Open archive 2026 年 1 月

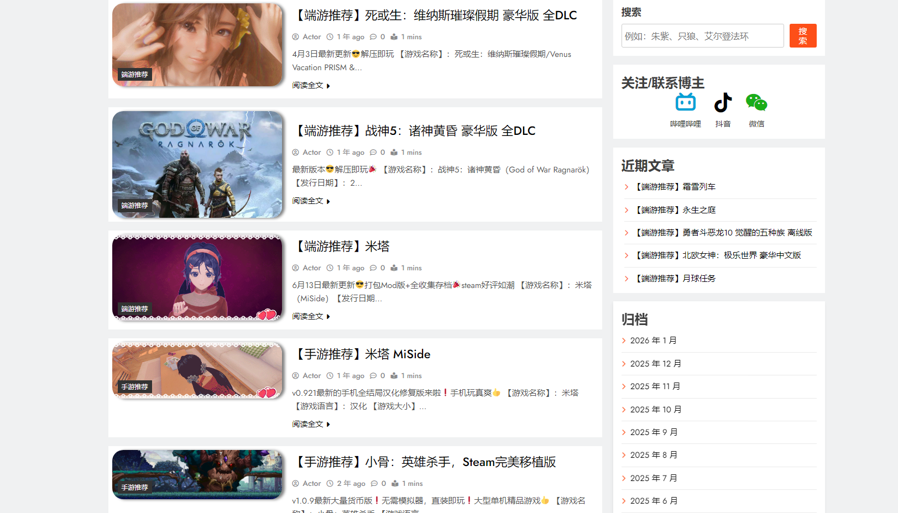click(x=654, y=341)
